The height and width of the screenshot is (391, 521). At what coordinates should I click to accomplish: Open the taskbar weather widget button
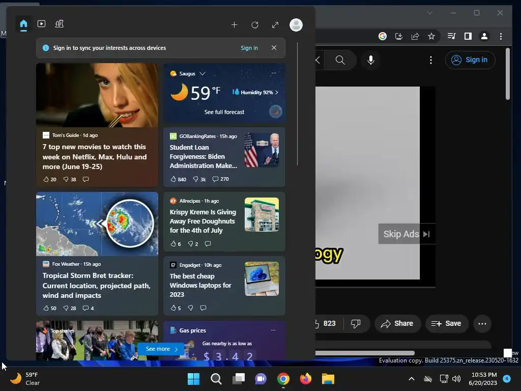[25, 379]
